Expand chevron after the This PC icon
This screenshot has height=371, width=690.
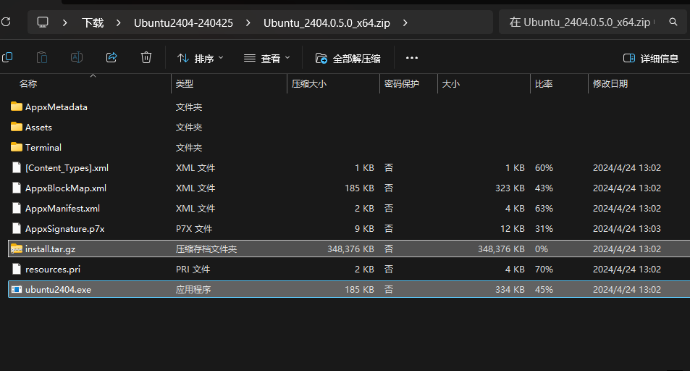pyautogui.click(x=65, y=22)
